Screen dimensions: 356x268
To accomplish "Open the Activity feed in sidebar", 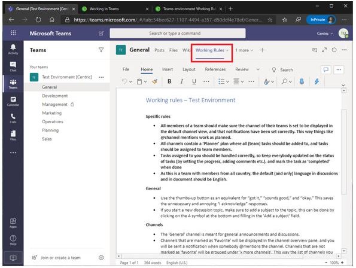I will (x=13, y=49).
